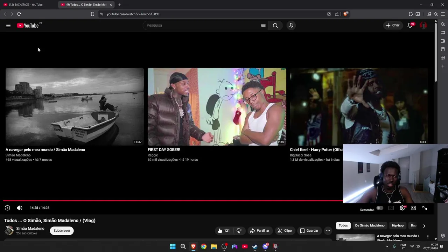Share the video via Partilhar
Viewport: 448px width, 252px height.
point(260,231)
